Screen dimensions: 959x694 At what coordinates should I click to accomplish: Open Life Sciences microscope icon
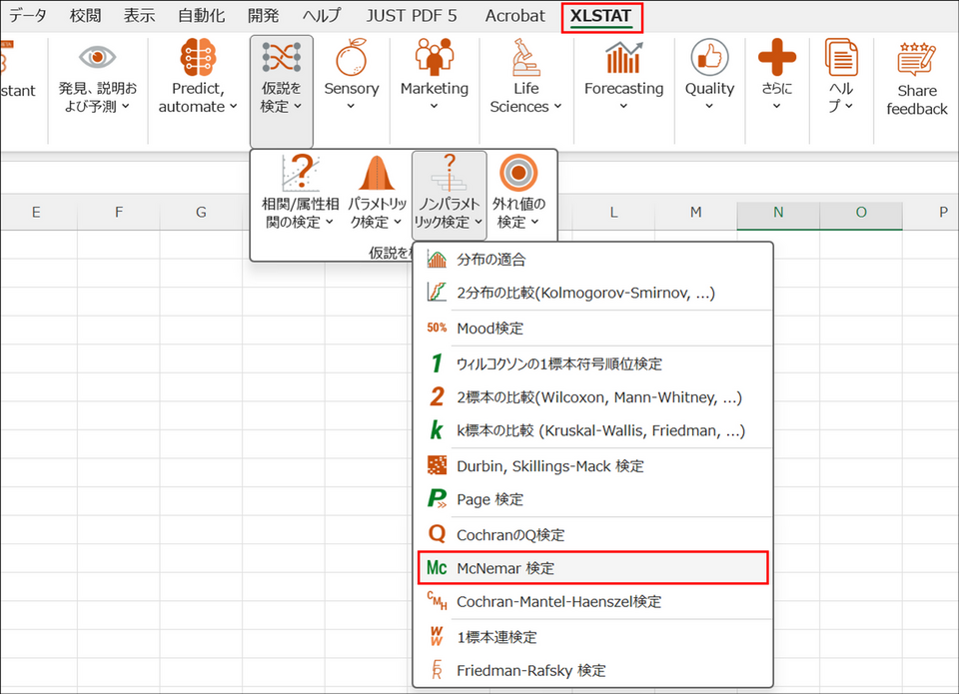click(525, 58)
